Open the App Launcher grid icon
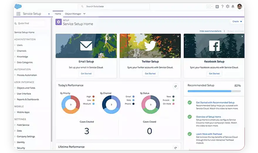The width and height of the screenshot is (258, 153). pyautogui.click(x=18, y=14)
